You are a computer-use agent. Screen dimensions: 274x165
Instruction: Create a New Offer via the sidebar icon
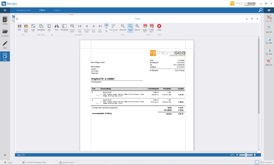[268, 41]
